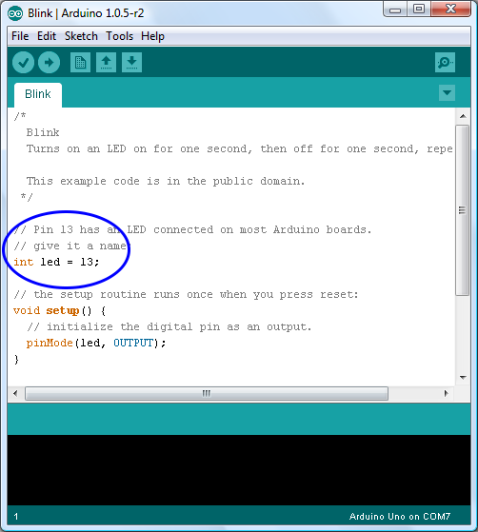The image size is (478, 532).
Task: Select the Blink sketch tab
Action: (38, 94)
